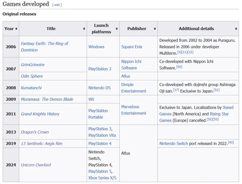The image size is (242, 184).
Task: Sort table by Publisher column arrows
Action: 155,29
